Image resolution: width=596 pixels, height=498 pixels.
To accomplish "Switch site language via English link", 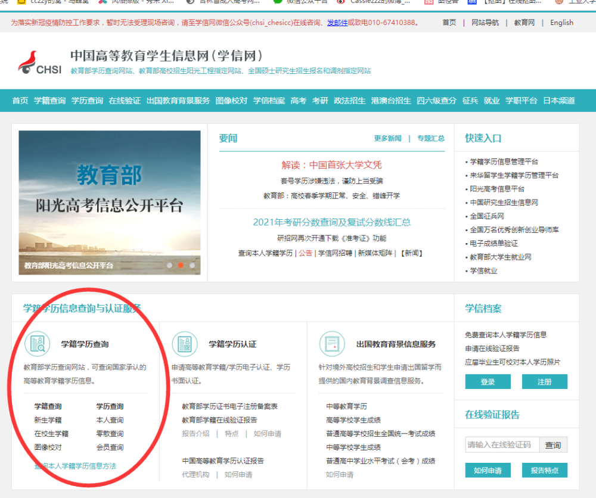I will coord(561,23).
